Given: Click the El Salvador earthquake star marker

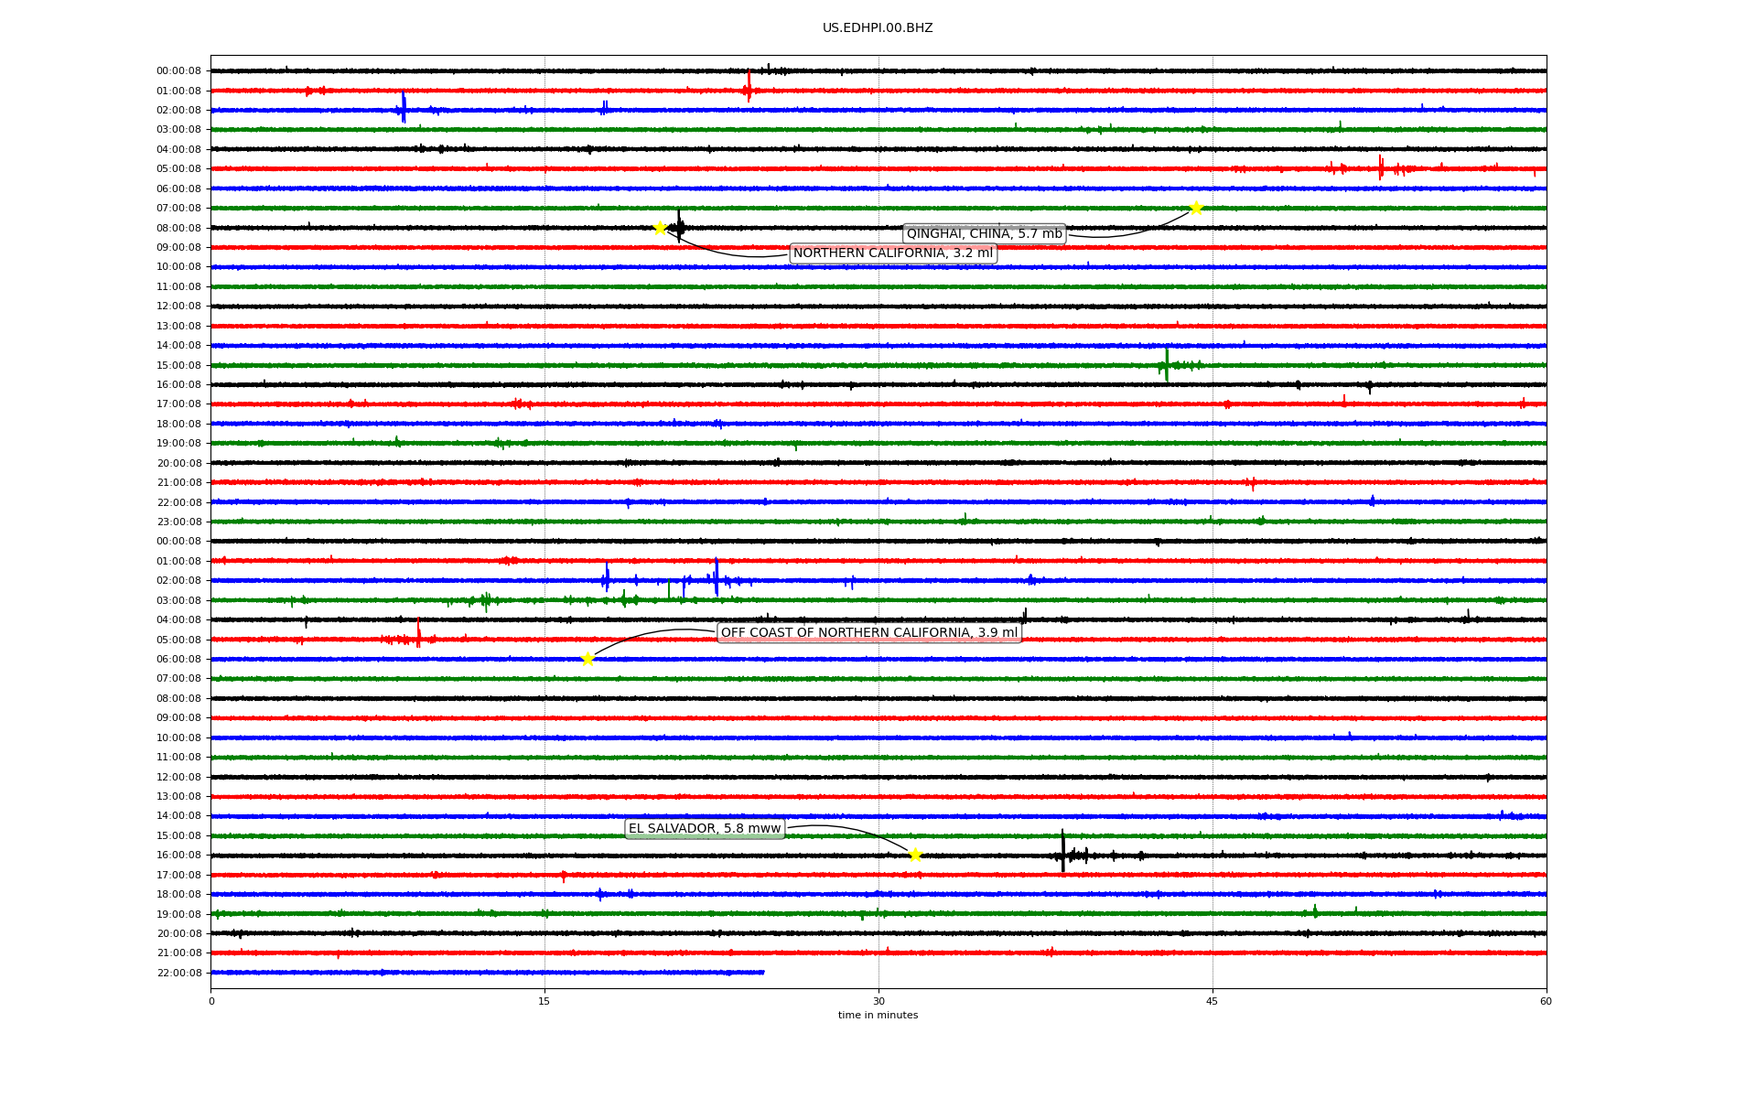Looking at the screenshot, I should coord(915,855).
